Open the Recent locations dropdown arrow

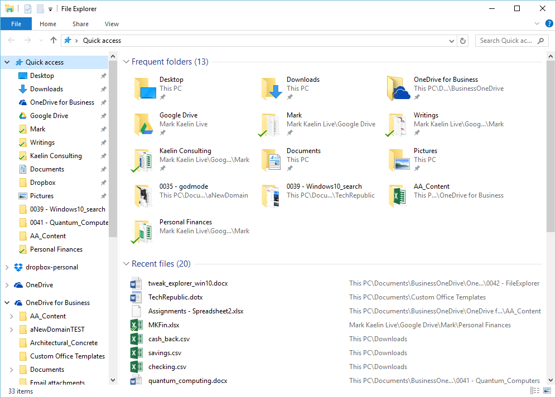click(41, 41)
